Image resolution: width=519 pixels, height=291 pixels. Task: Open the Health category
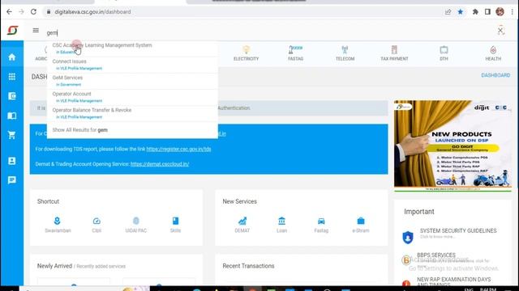(493, 53)
